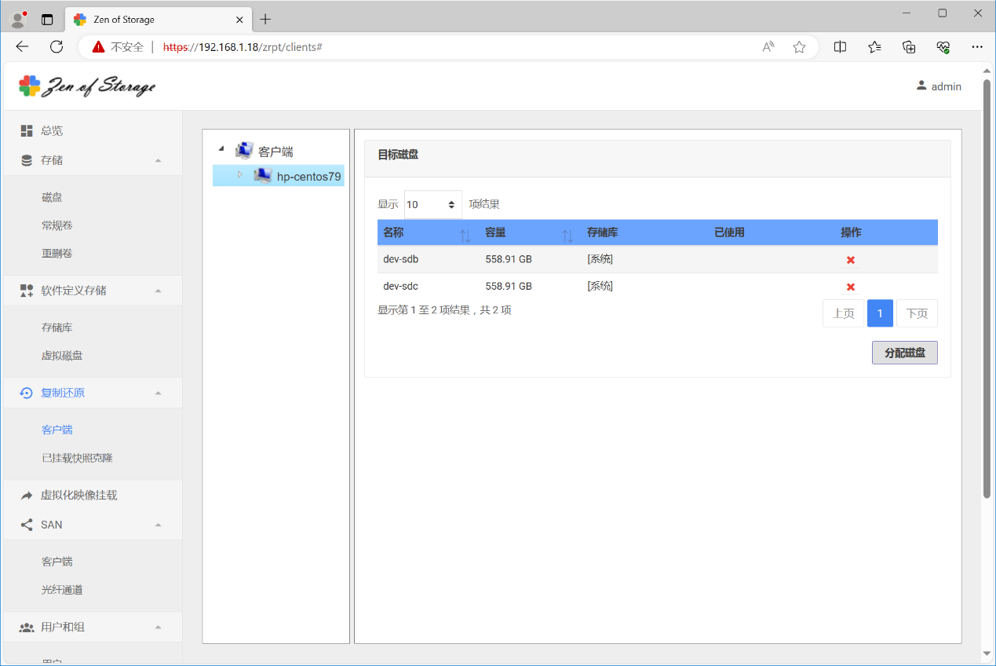Expand the hp-centos79 tree node
Image resolution: width=996 pixels, height=666 pixels.
[240, 174]
